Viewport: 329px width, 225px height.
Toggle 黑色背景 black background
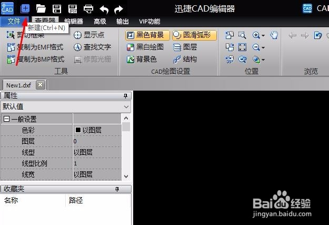coord(147,35)
